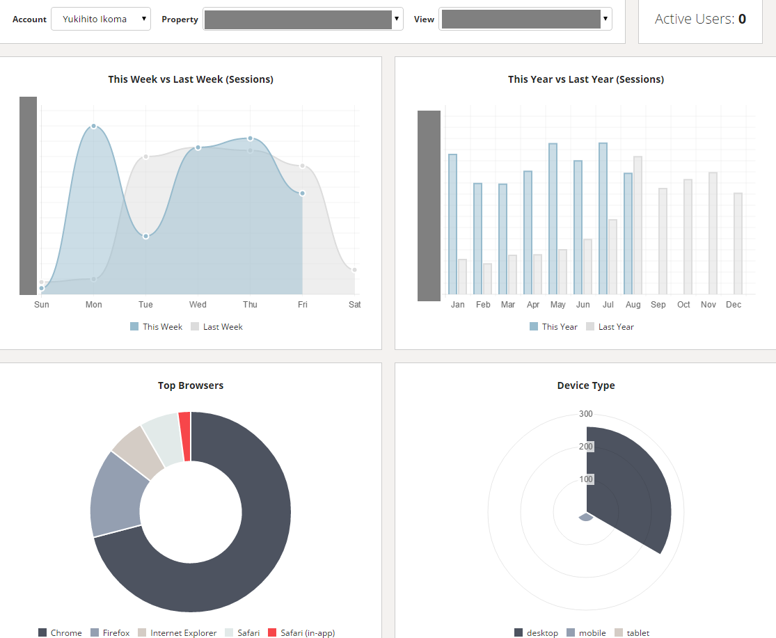Click the This Year vs Last Year title
776x638 pixels.
click(x=586, y=79)
